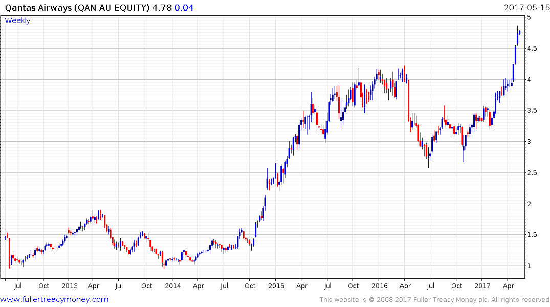This screenshot has height=307, width=550.
Task: Click the y-axis label 2.5
Action: pos(532,172)
